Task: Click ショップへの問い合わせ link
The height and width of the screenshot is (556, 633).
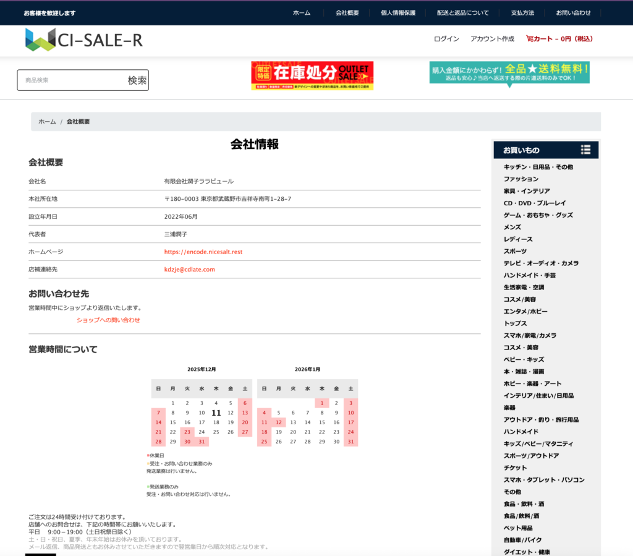Action: [x=108, y=320]
